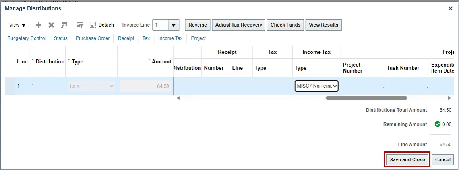This screenshot has width=459, height=170.
Task: Click the Add Row plus icon
Action: click(x=39, y=25)
